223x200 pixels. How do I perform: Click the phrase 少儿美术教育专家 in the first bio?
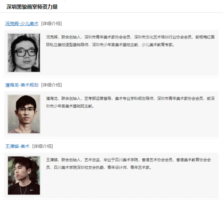[x=157, y=45]
